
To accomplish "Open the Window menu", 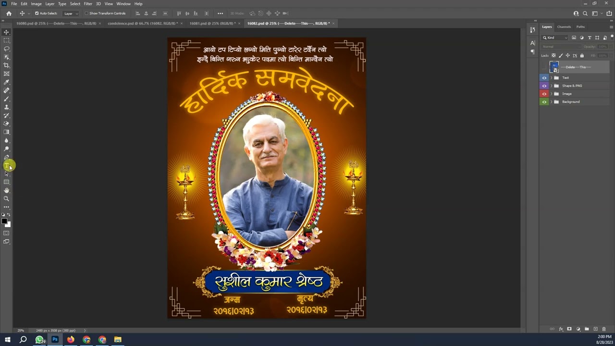I will click(x=123, y=3).
